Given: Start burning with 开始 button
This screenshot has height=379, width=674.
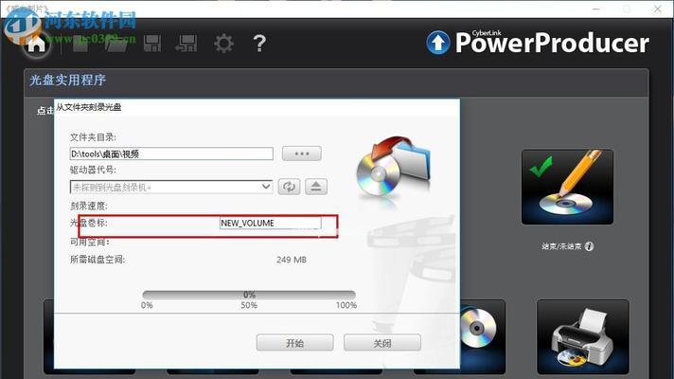Looking at the screenshot, I should pos(295,343).
